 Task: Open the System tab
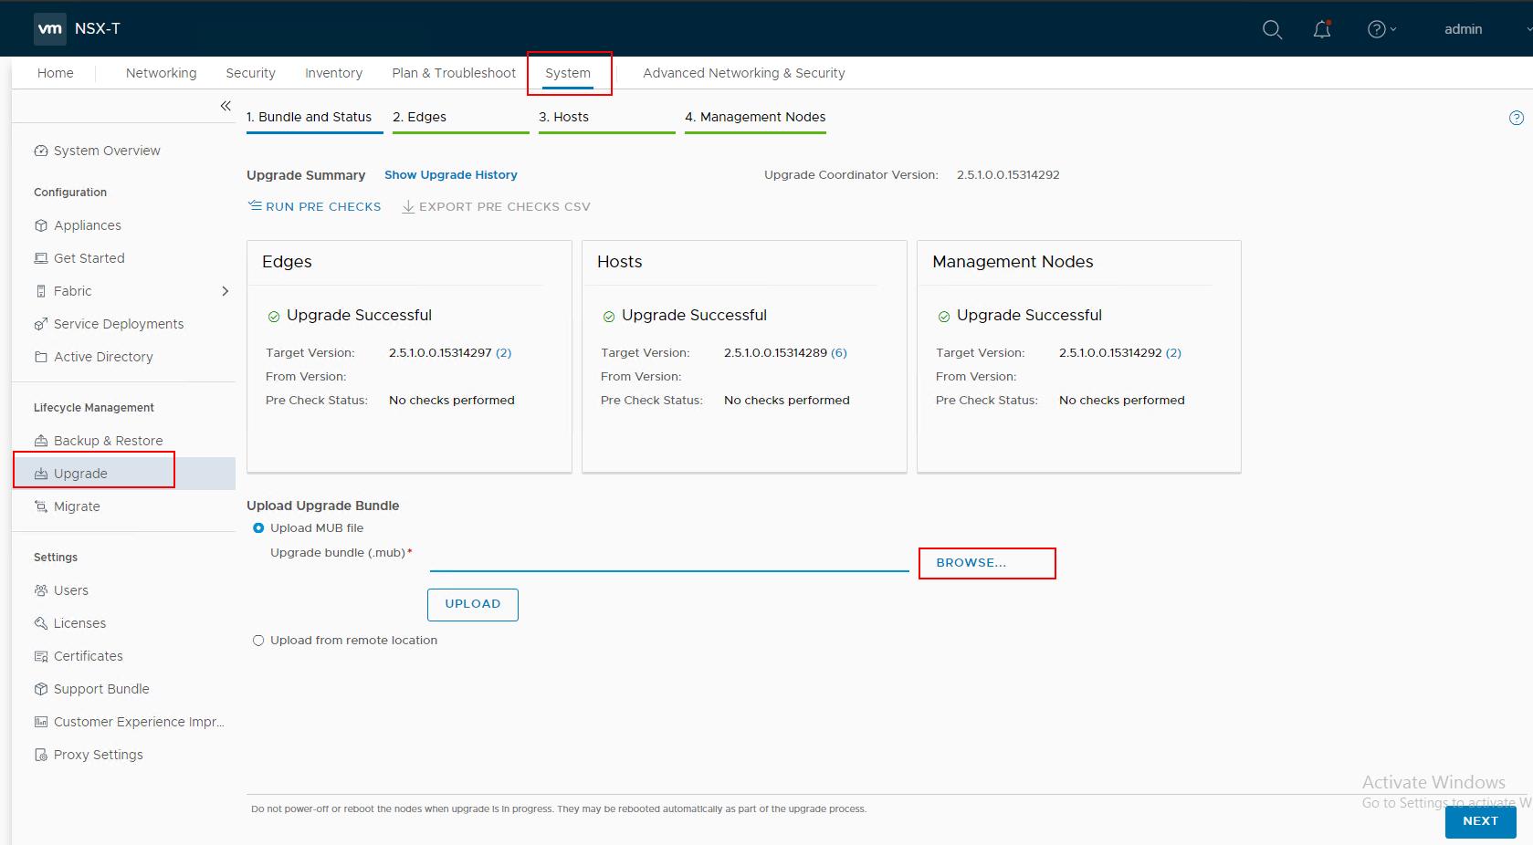point(568,73)
